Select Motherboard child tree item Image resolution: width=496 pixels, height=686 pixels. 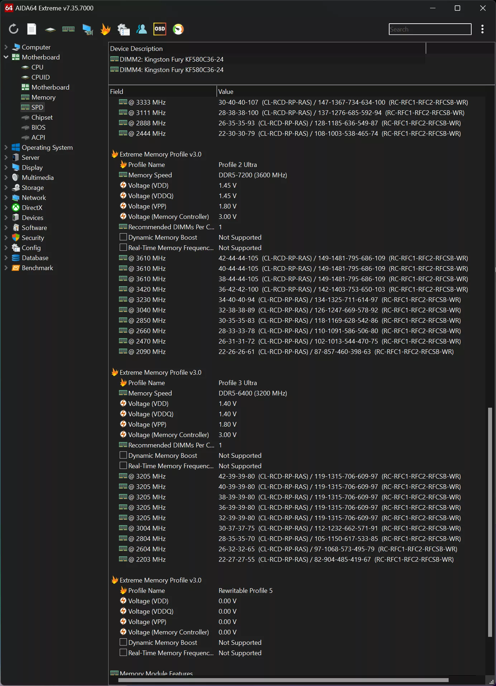pos(51,87)
